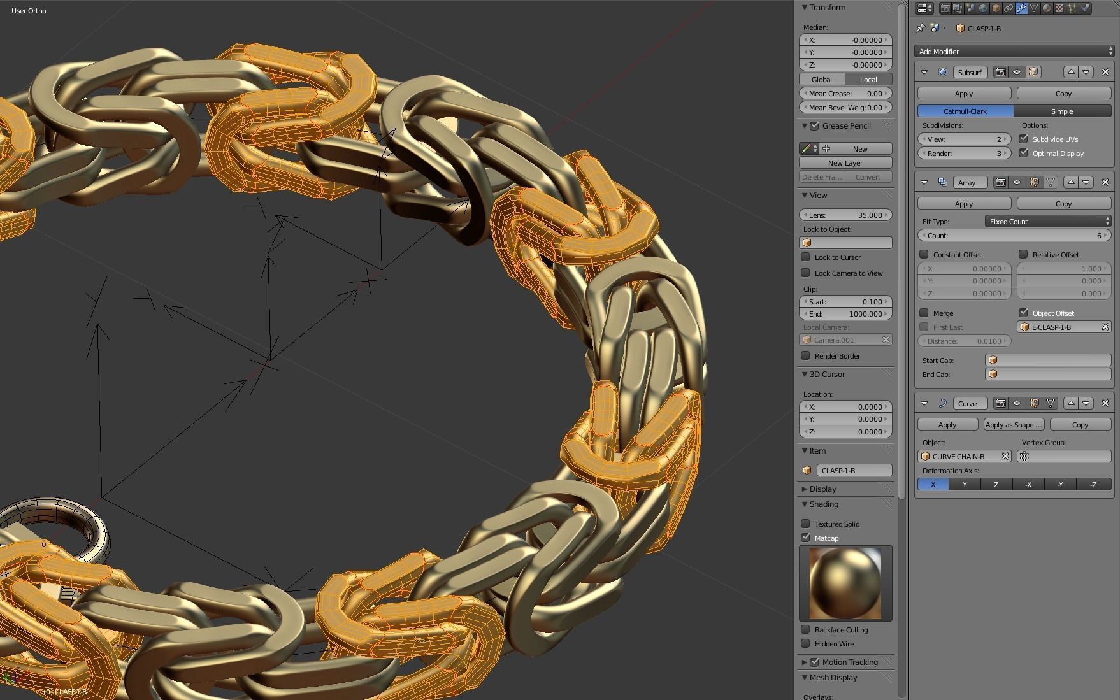Copy the Array modifier
The width and height of the screenshot is (1120, 700).
(1063, 203)
